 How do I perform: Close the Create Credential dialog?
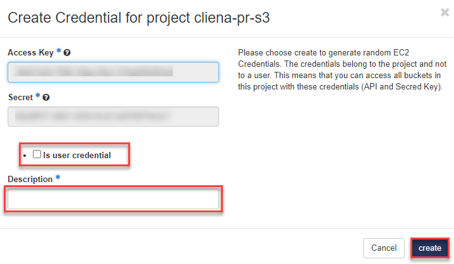(x=445, y=13)
